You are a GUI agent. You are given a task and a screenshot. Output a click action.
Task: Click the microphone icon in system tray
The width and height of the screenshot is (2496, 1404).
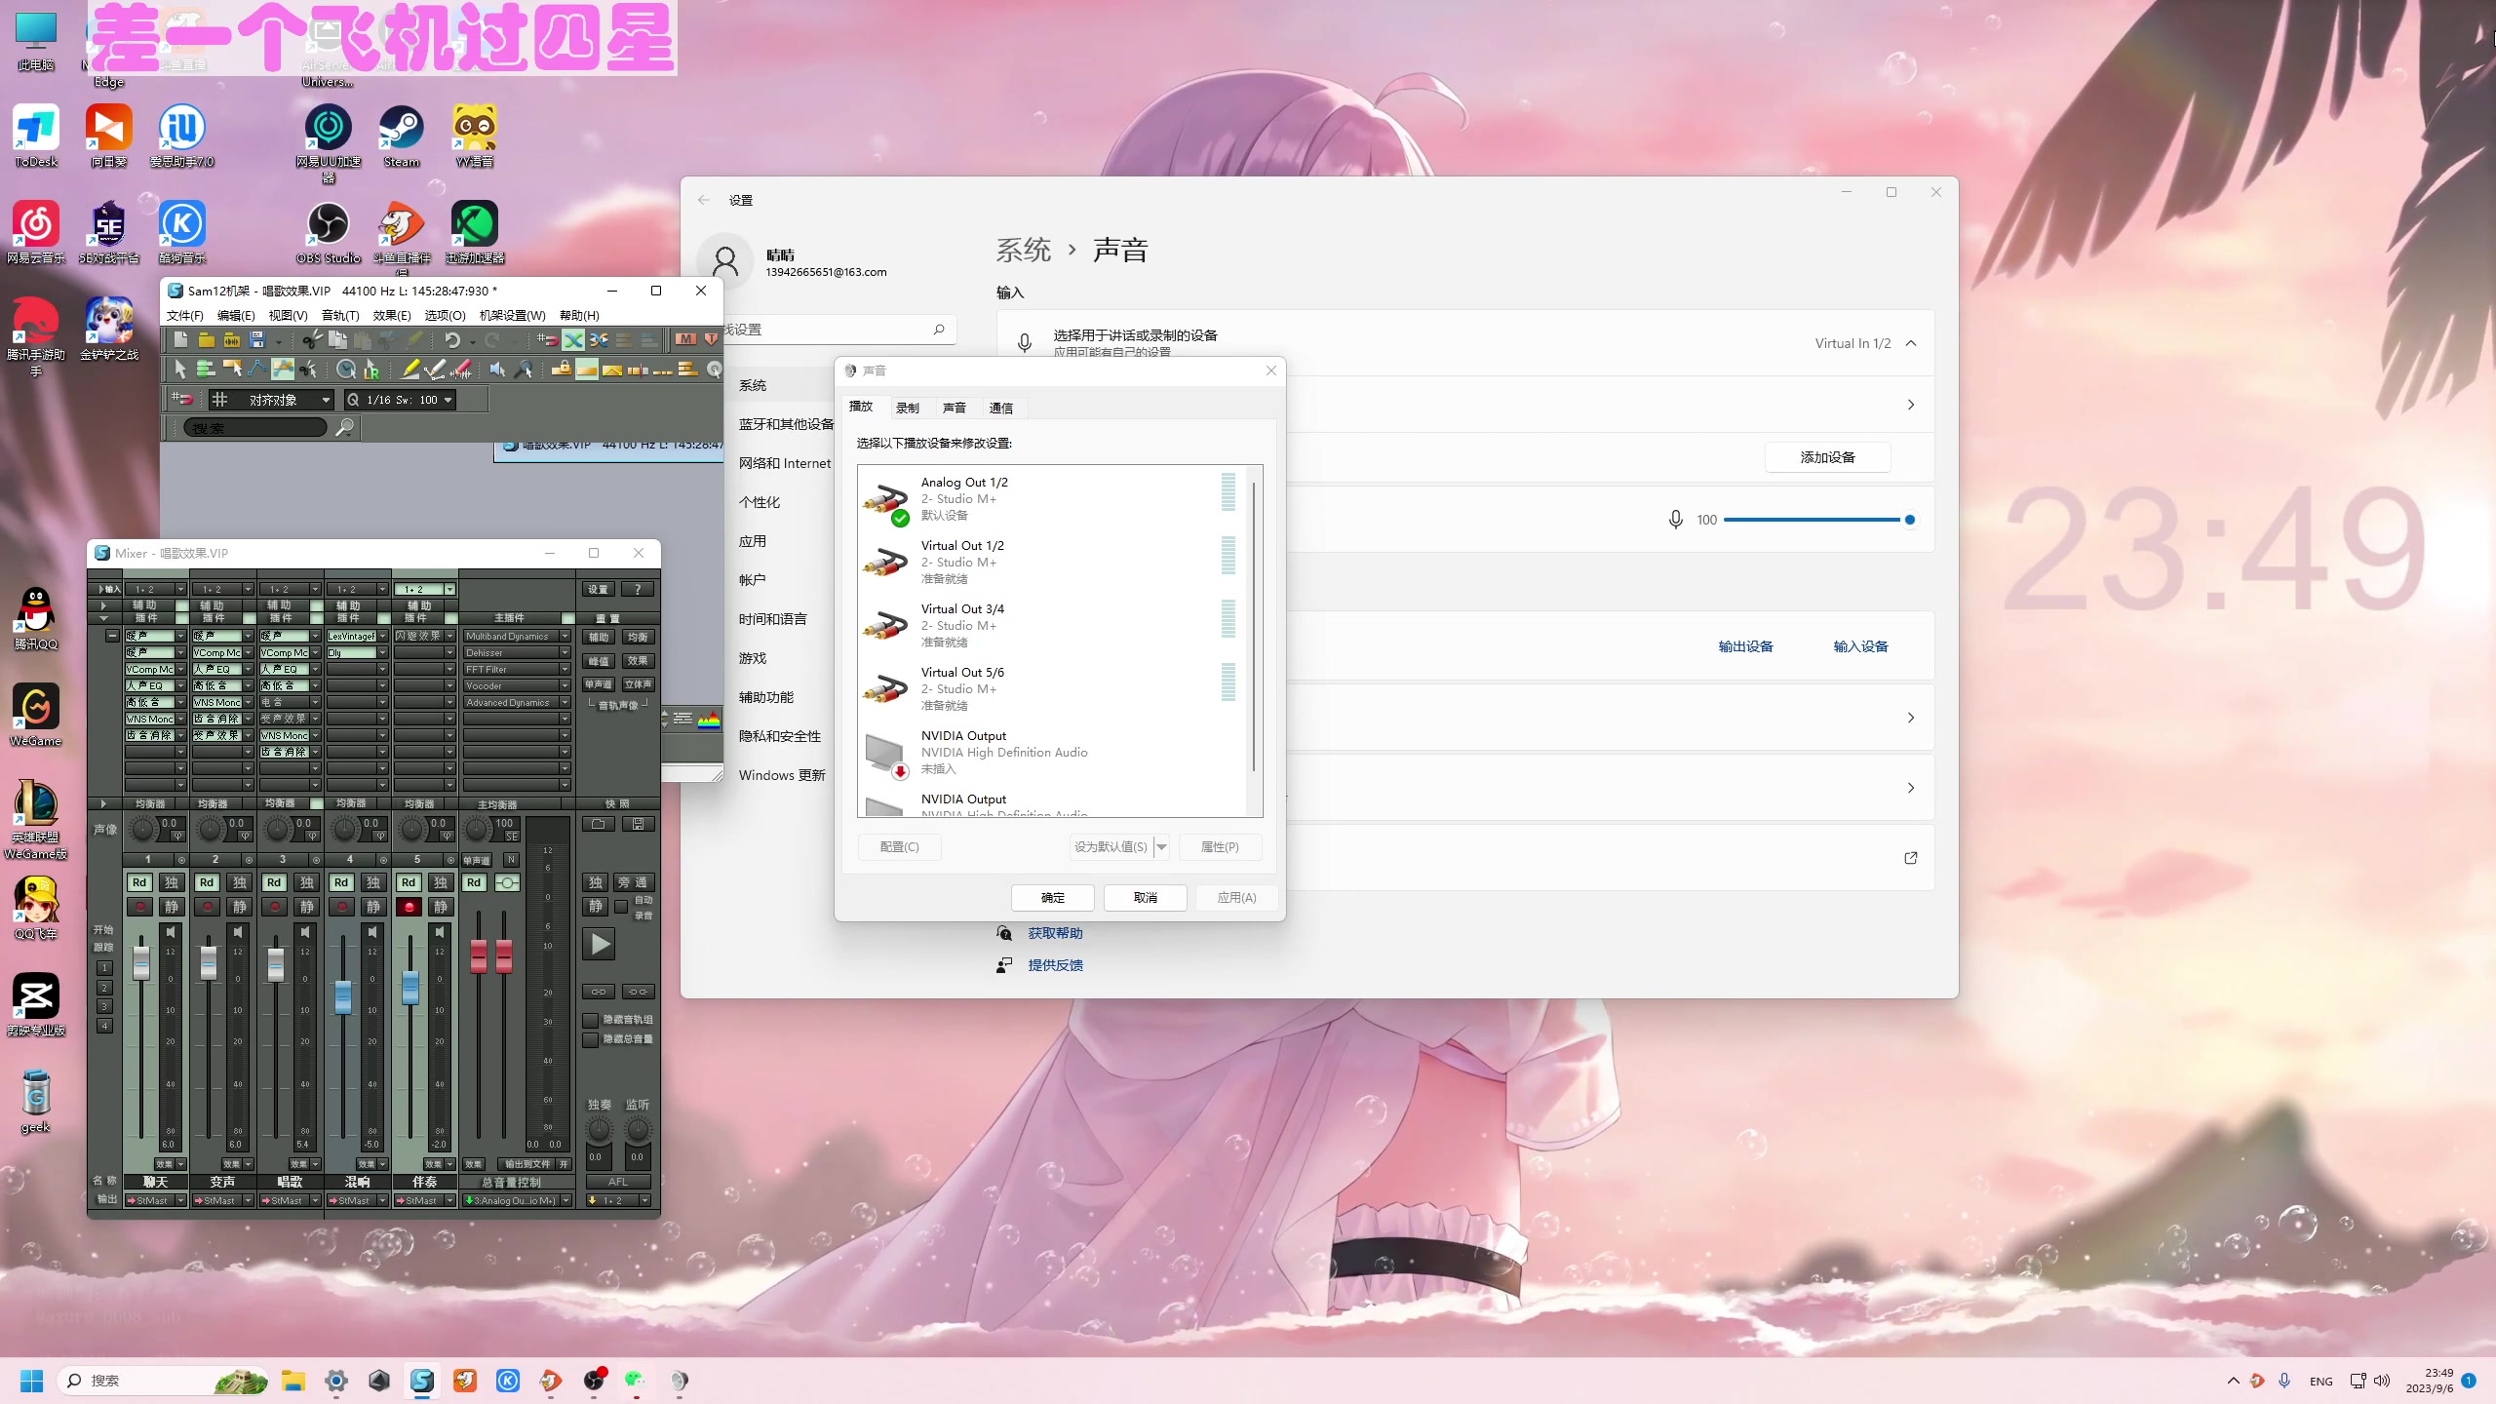2284,1381
